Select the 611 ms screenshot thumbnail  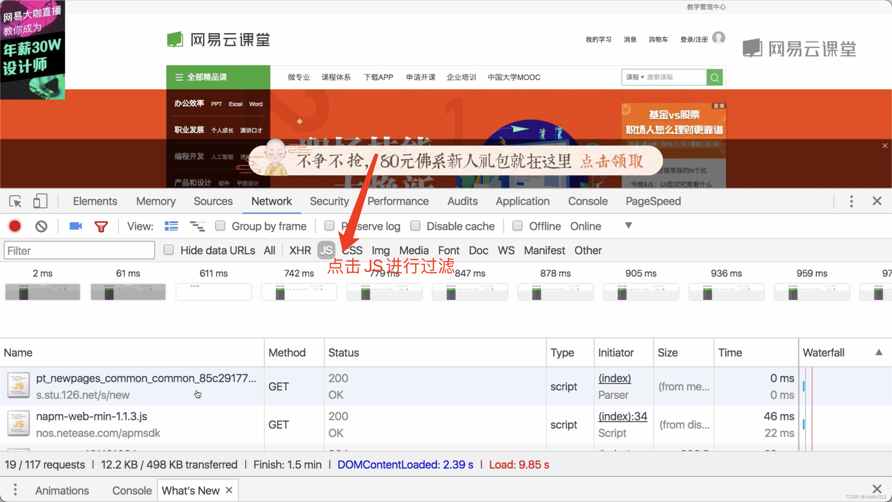coord(213,292)
